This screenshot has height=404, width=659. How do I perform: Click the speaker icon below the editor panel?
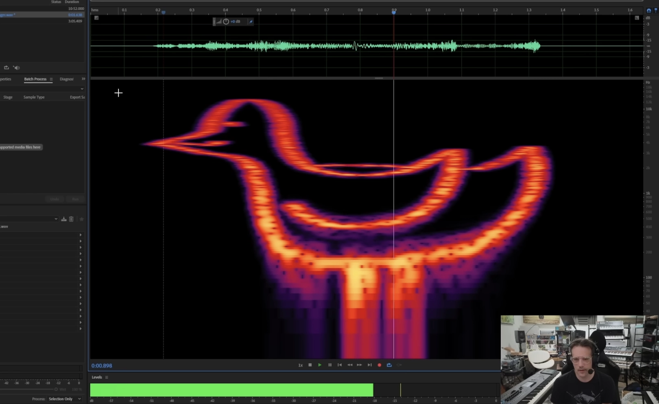[x=17, y=67]
